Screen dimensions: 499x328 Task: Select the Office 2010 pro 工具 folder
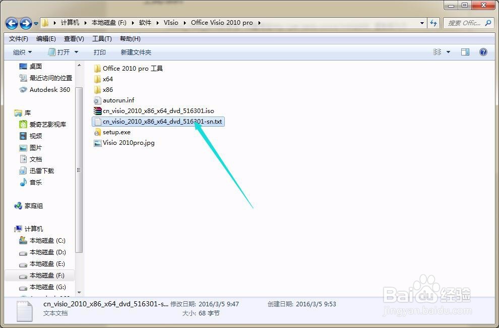coord(128,69)
